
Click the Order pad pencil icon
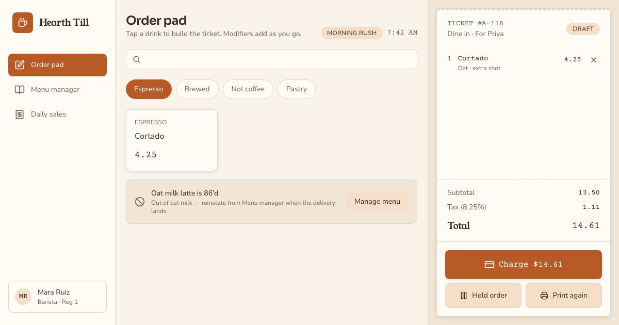20,65
